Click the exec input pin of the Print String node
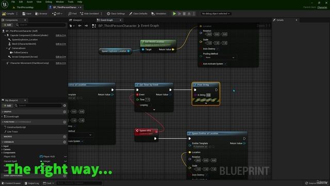Viewport: 330px width, 186px height. click(x=195, y=90)
